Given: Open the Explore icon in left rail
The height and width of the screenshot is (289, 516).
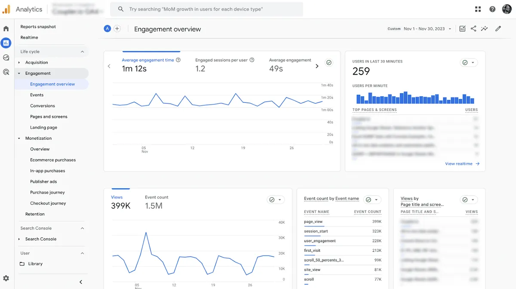Looking at the screenshot, I should (x=6, y=57).
